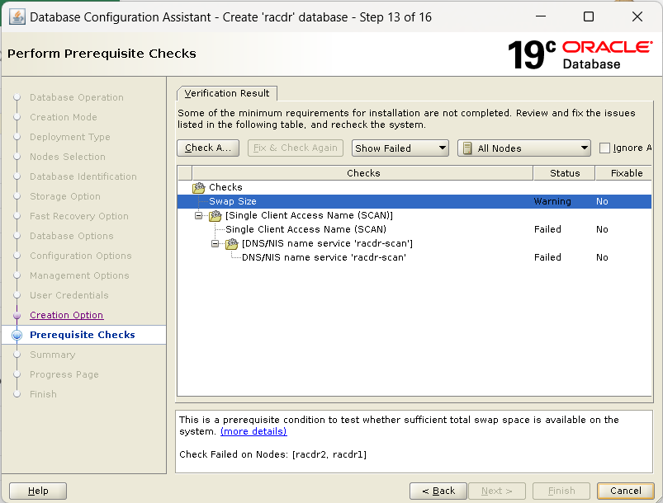Image resolution: width=663 pixels, height=503 pixels.
Task: Click the Configuration Options step label
Action: [x=81, y=256]
